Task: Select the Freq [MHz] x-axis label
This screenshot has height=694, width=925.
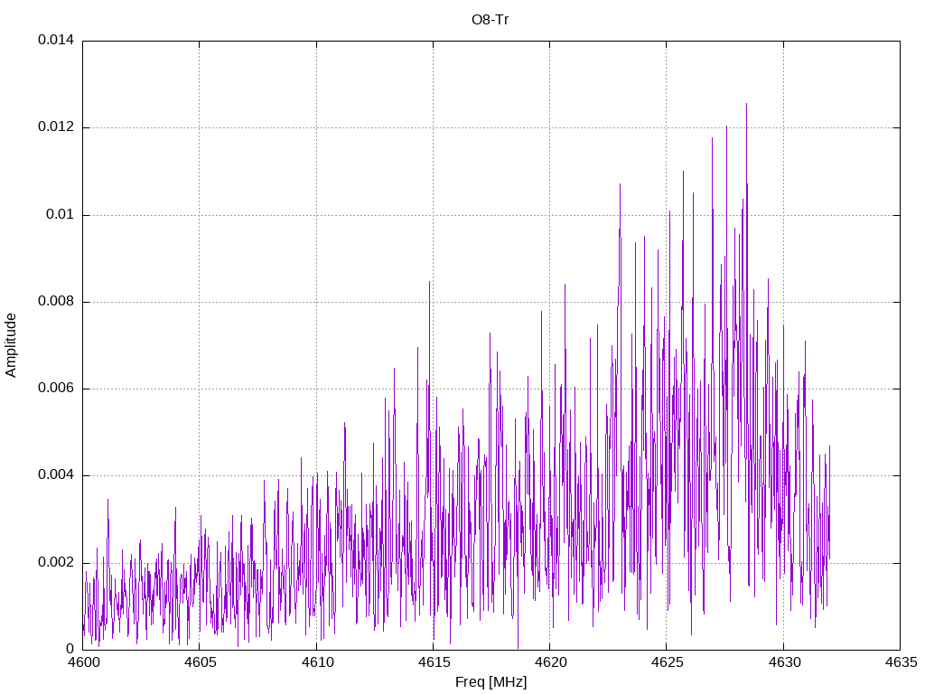Action: pos(491,682)
